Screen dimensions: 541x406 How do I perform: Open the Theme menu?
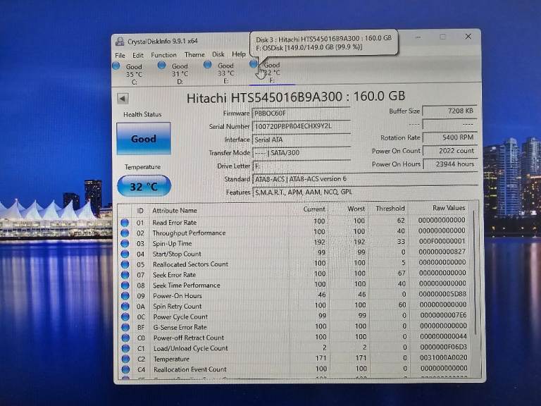(x=194, y=54)
